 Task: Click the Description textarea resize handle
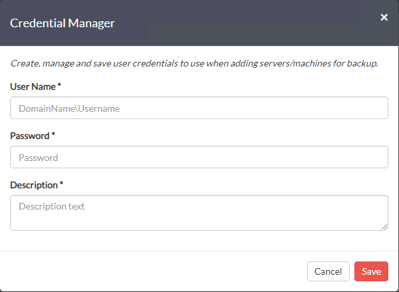click(x=384, y=227)
